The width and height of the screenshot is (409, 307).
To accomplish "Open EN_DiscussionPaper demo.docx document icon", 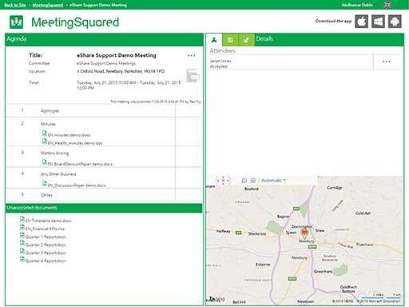I will pyautogui.click(x=45, y=183).
